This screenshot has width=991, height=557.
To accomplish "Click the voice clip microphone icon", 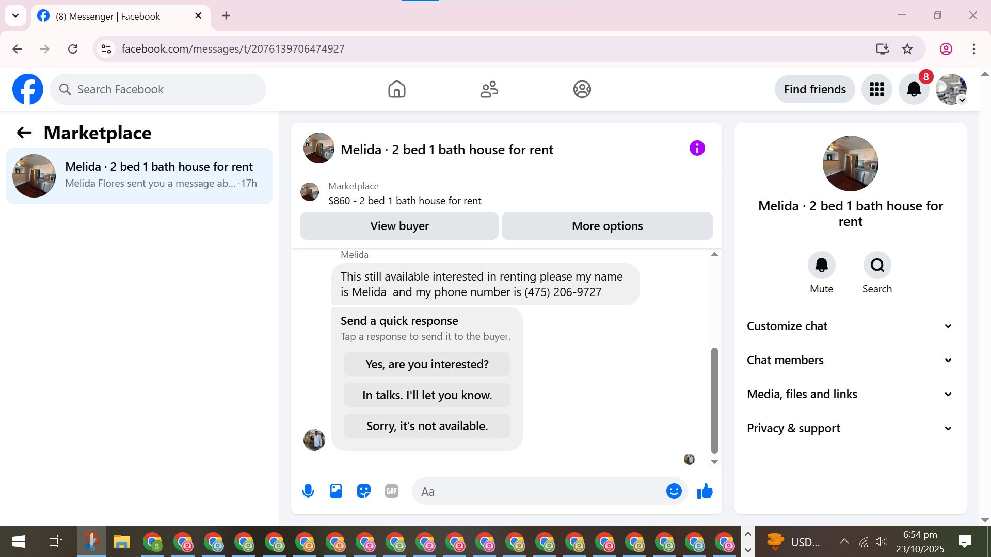I will (x=308, y=491).
